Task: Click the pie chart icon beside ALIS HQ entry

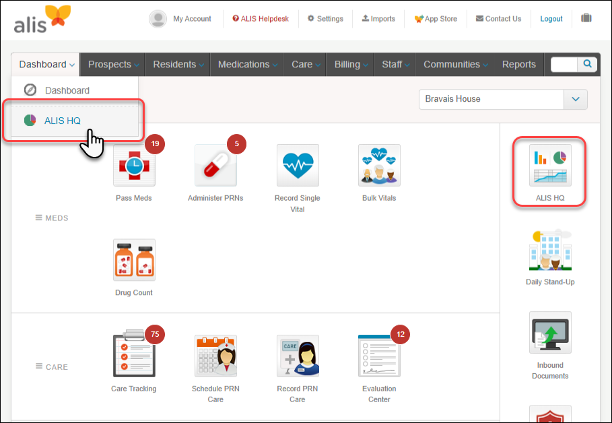Action: click(30, 121)
